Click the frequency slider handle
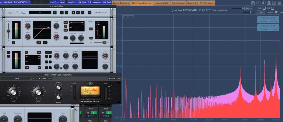Screen dimensions: 283x122 [x=243, y=8]
